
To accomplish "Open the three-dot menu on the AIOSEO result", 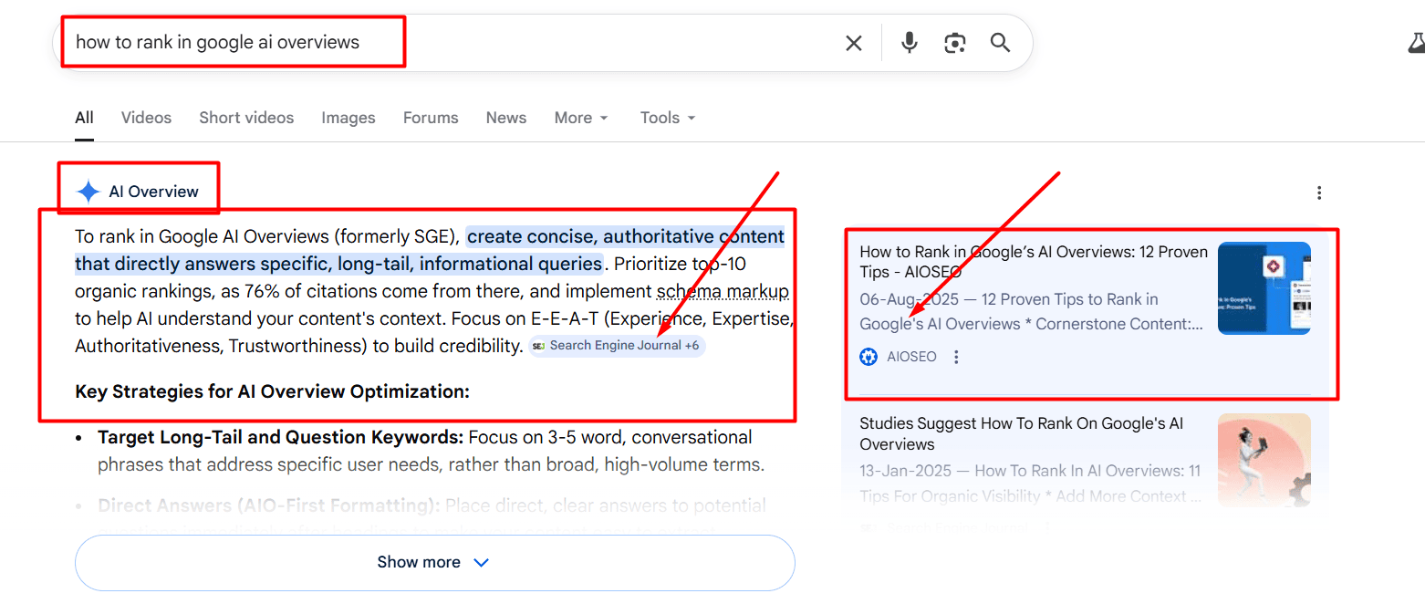I will click(955, 357).
